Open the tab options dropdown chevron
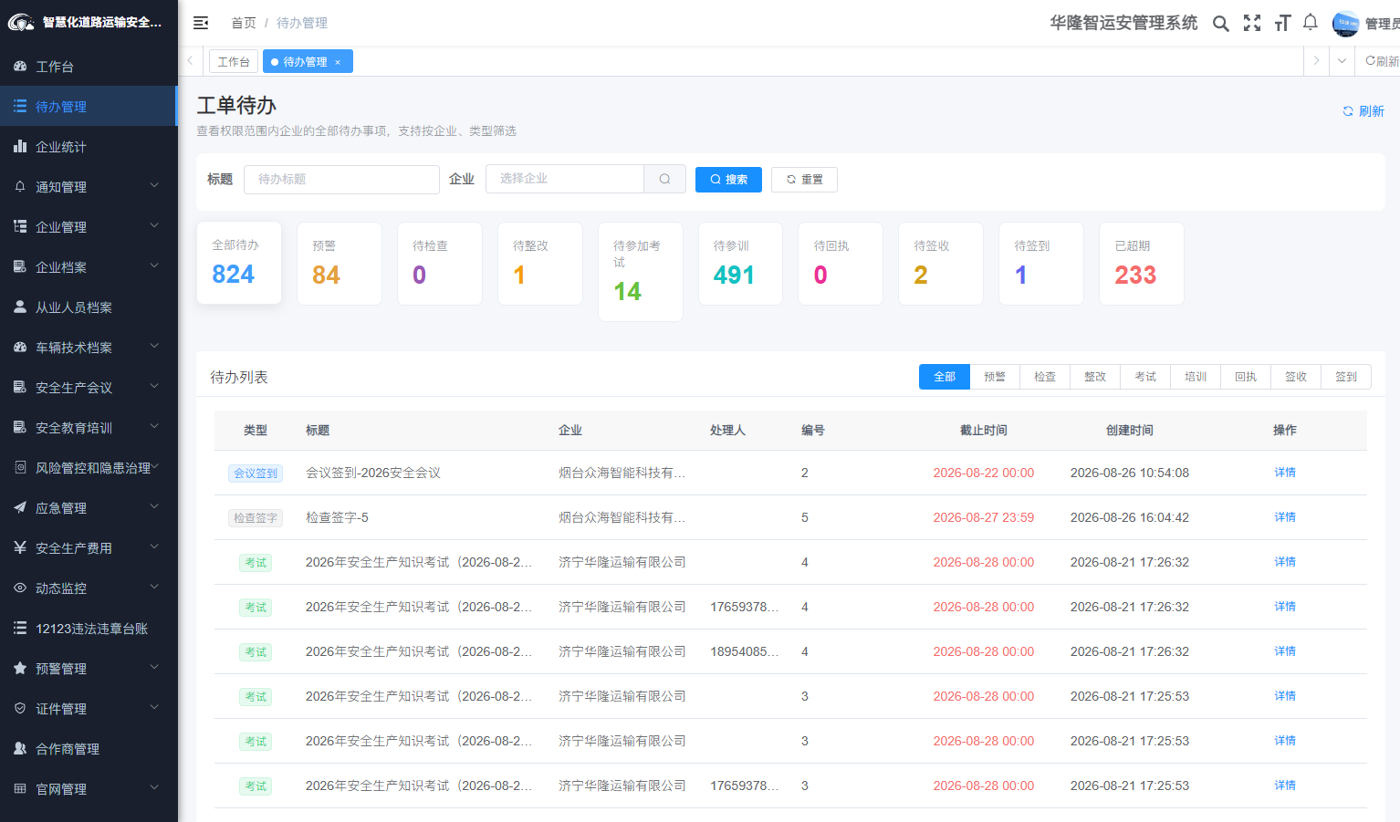The image size is (1400, 822). pos(1342,61)
